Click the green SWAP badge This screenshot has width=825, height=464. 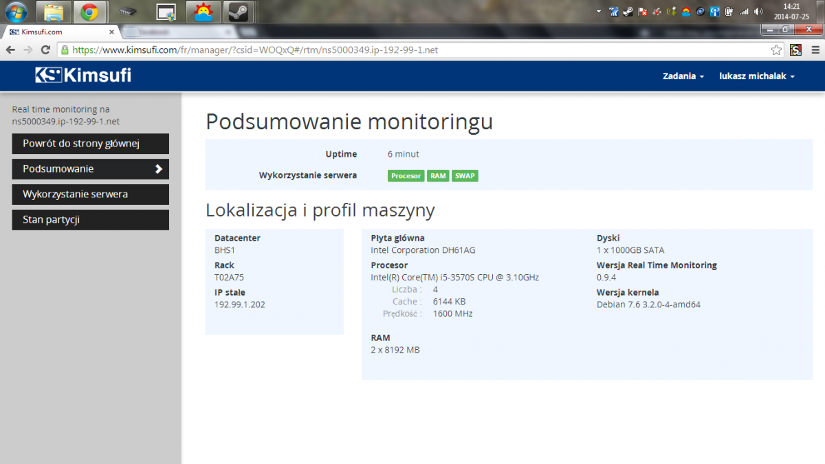coord(465,176)
